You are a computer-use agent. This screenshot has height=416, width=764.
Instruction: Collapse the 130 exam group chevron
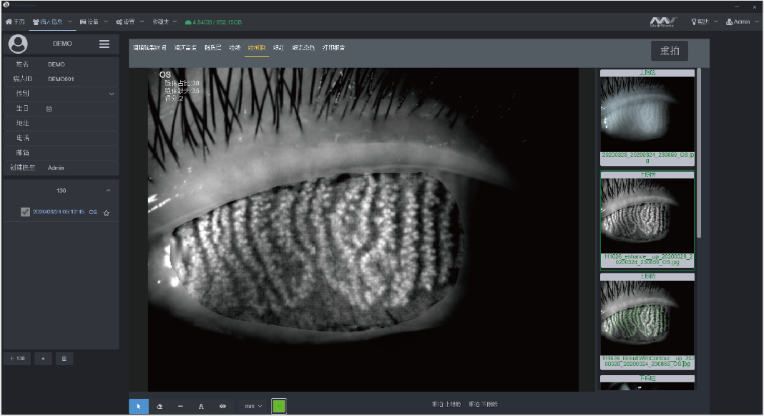click(109, 190)
